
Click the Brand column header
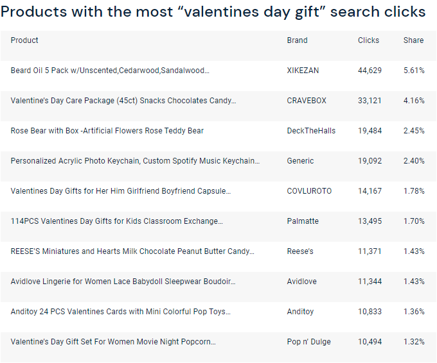[x=297, y=40]
